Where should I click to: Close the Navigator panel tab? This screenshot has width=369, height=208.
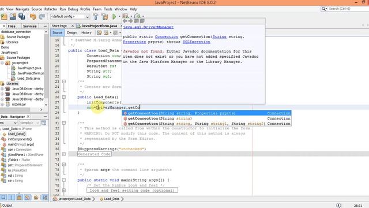pos(28,117)
